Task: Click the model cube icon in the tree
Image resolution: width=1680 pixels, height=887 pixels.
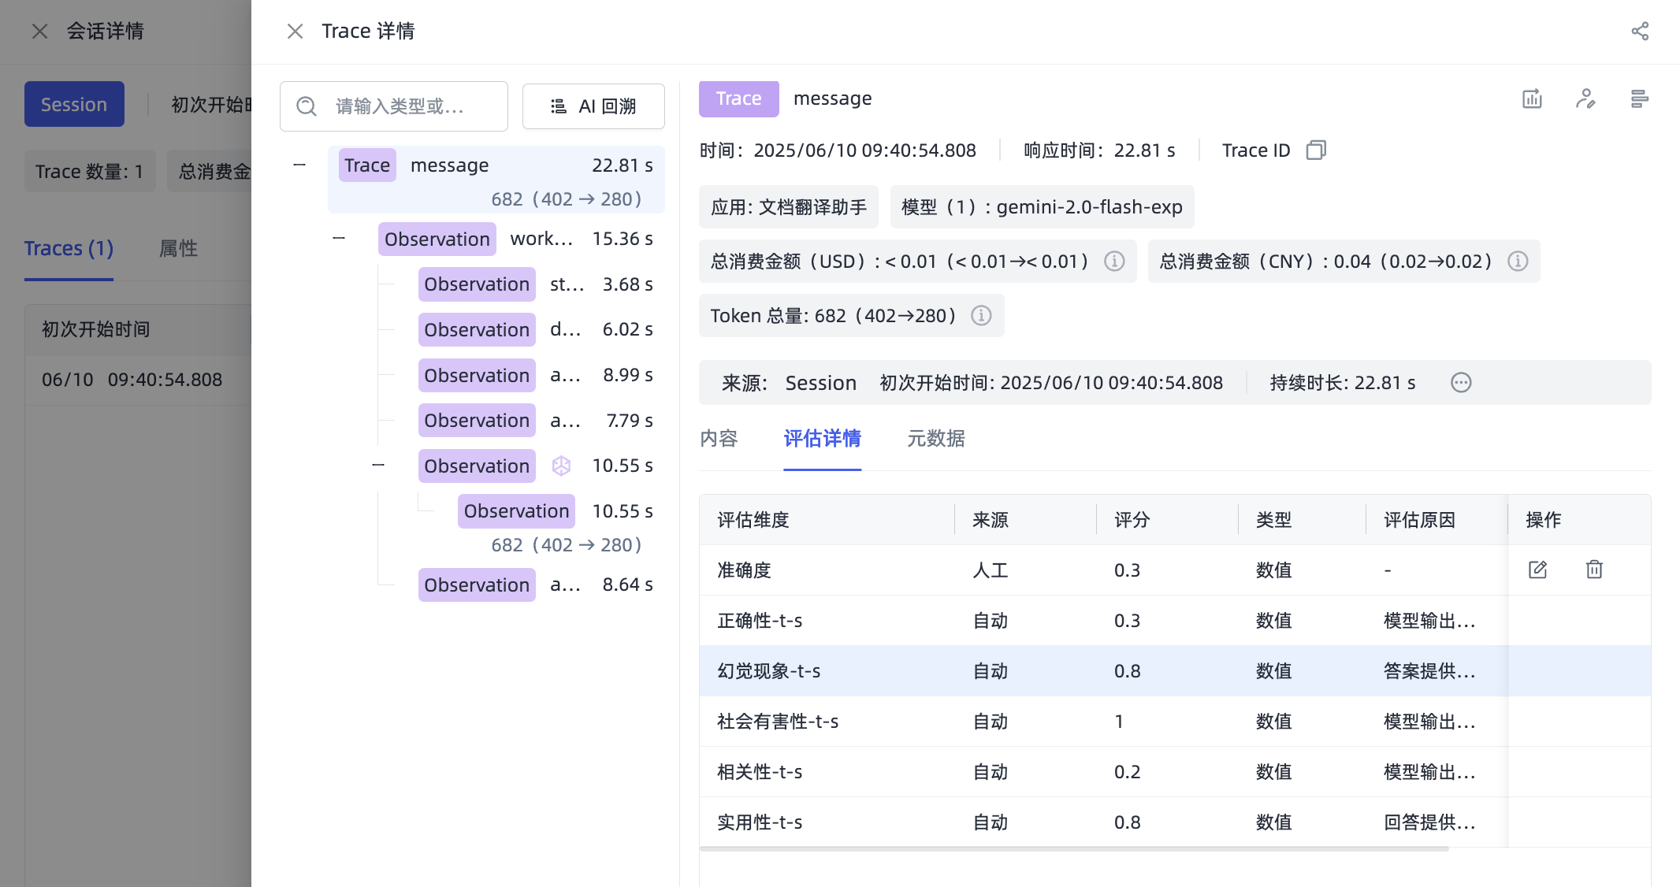Action: tap(561, 466)
